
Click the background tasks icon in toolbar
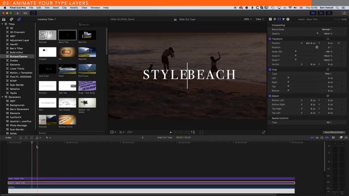[34, 13]
